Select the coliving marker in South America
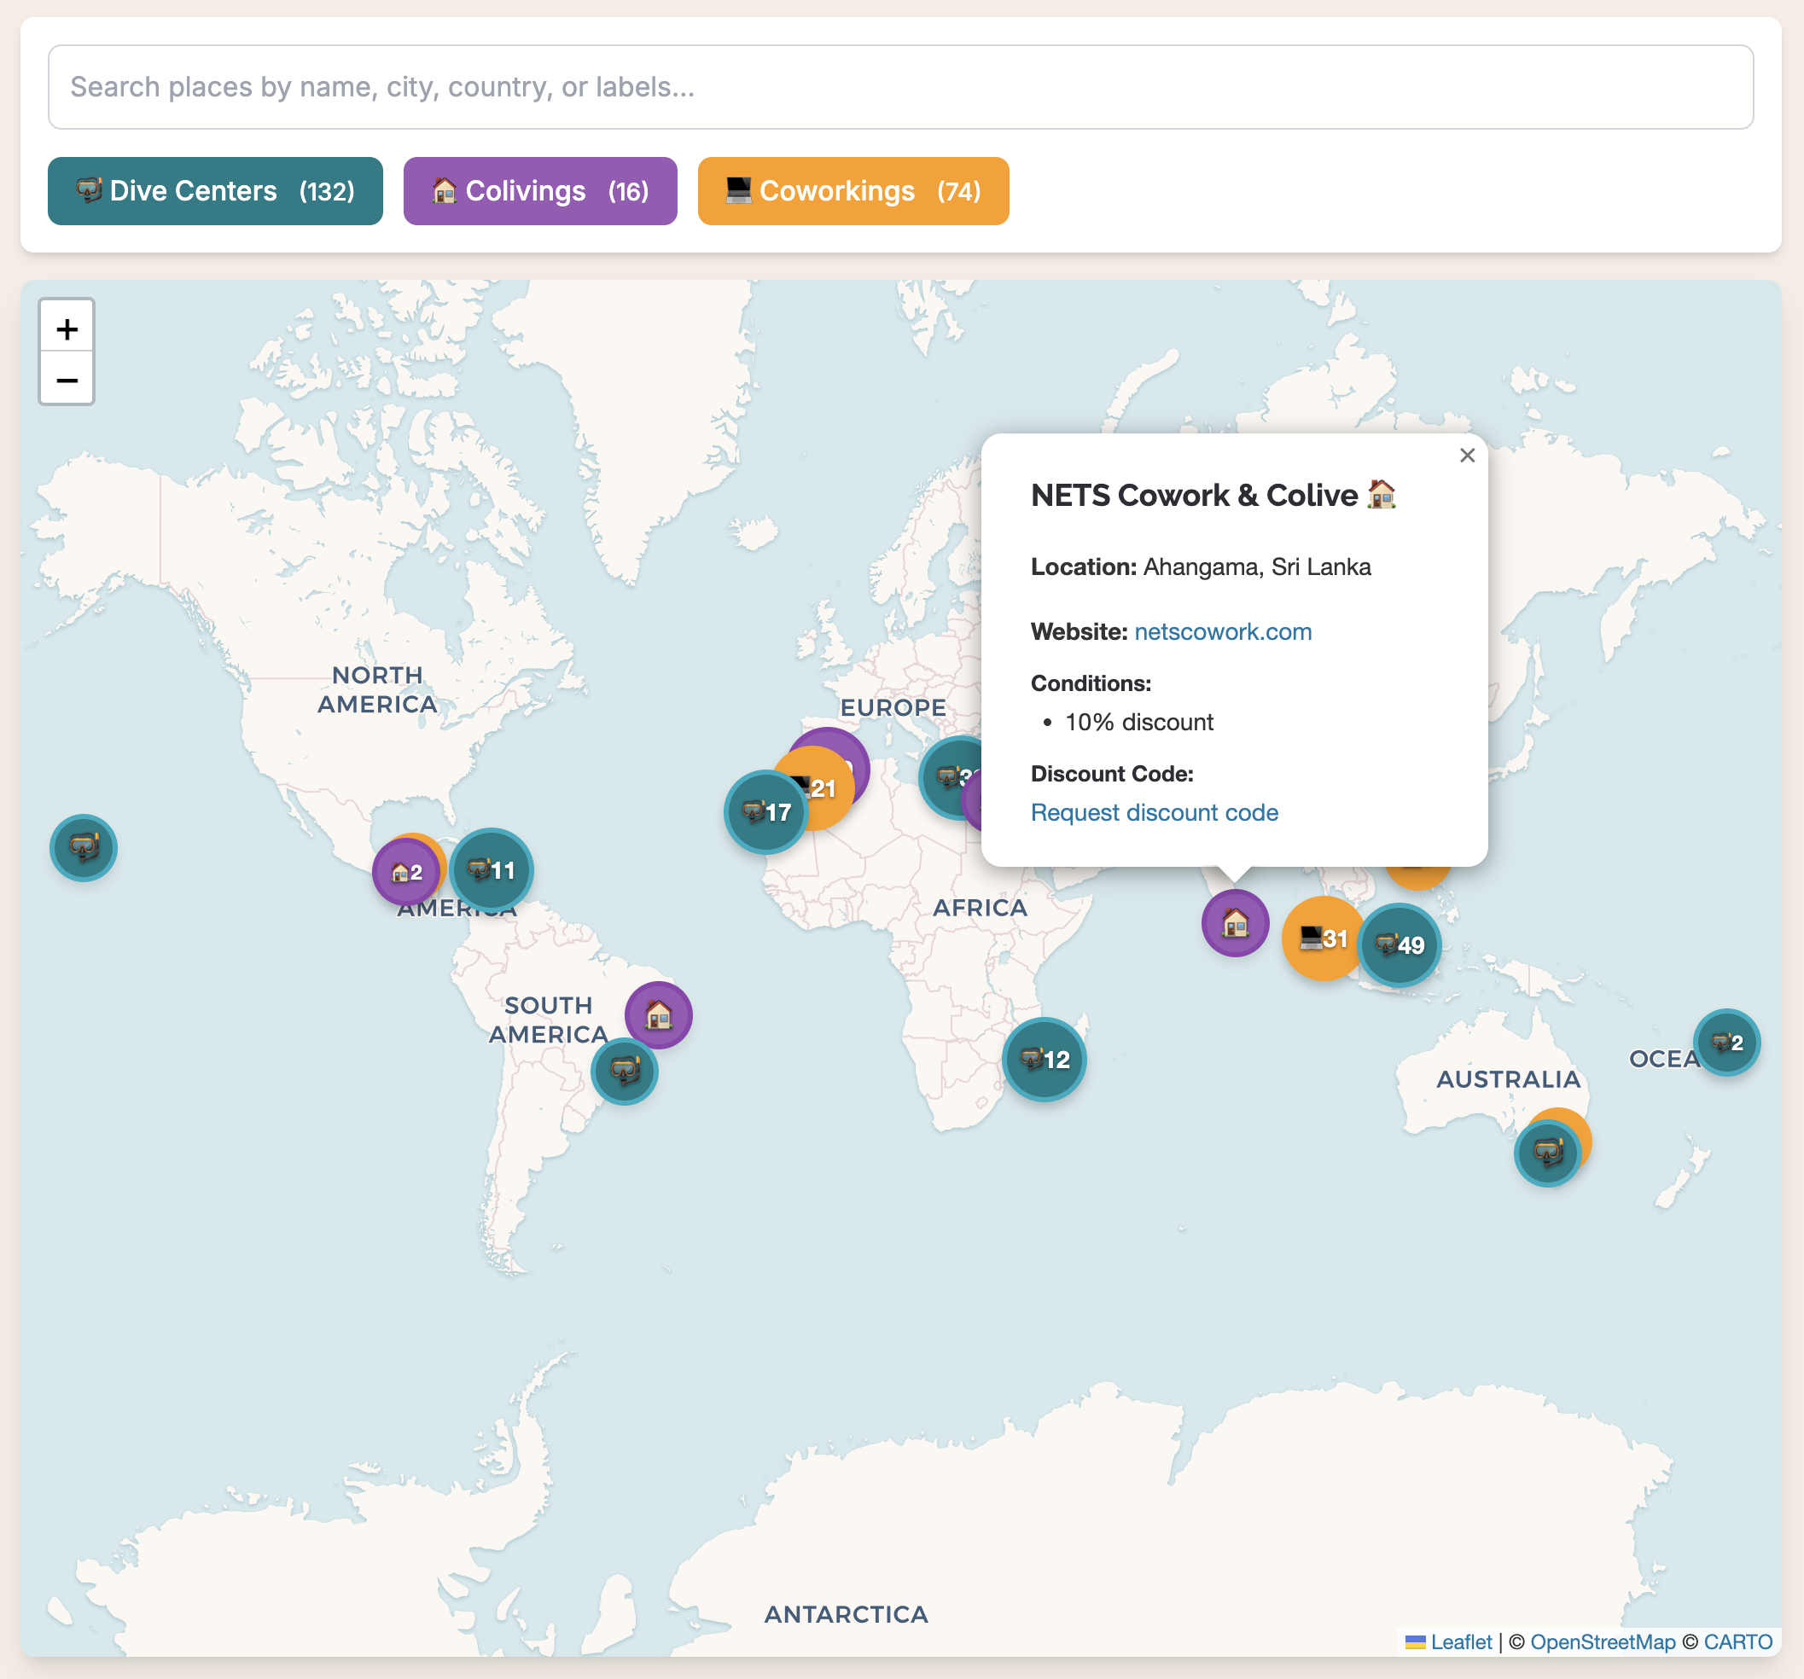 tap(657, 1015)
